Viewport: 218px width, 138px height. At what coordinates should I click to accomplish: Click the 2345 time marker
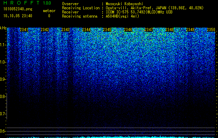point(107,30)
